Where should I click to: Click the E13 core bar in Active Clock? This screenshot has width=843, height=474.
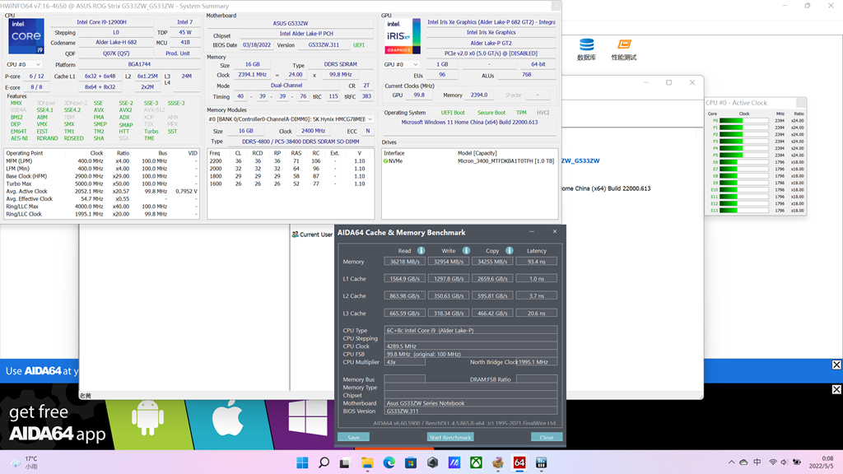[x=743, y=211]
